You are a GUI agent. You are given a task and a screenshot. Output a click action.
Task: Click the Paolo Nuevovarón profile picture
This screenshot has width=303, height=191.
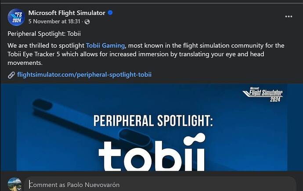tap(14, 184)
